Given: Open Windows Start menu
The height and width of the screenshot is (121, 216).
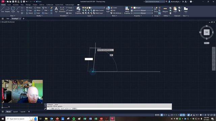Looking at the screenshot, I should [x=3, y=119].
